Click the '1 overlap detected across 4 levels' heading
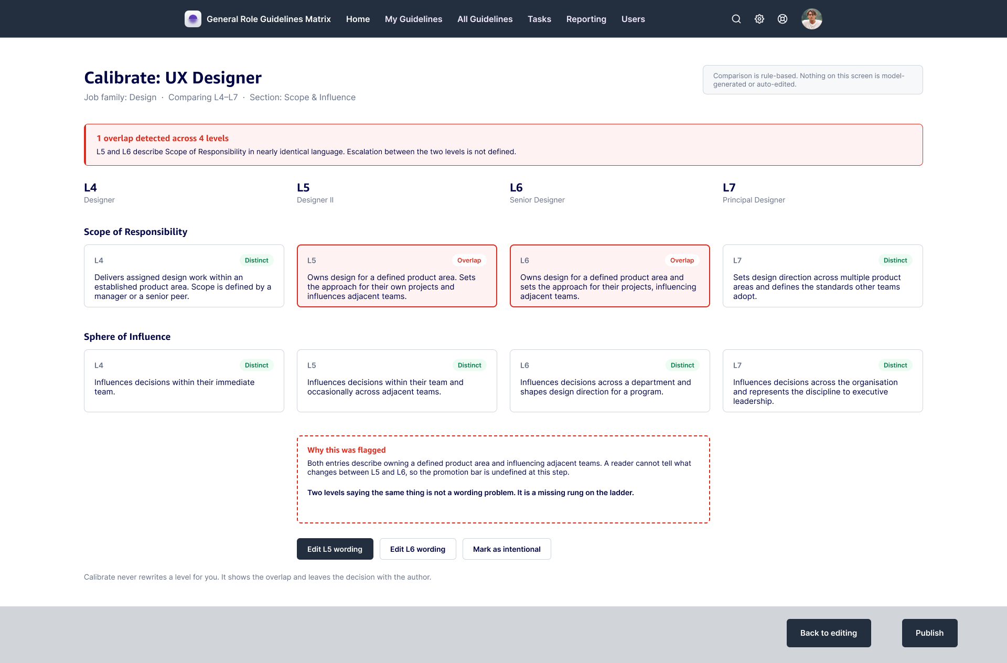Image resolution: width=1007 pixels, height=663 pixels. pyautogui.click(x=163, y=138)
